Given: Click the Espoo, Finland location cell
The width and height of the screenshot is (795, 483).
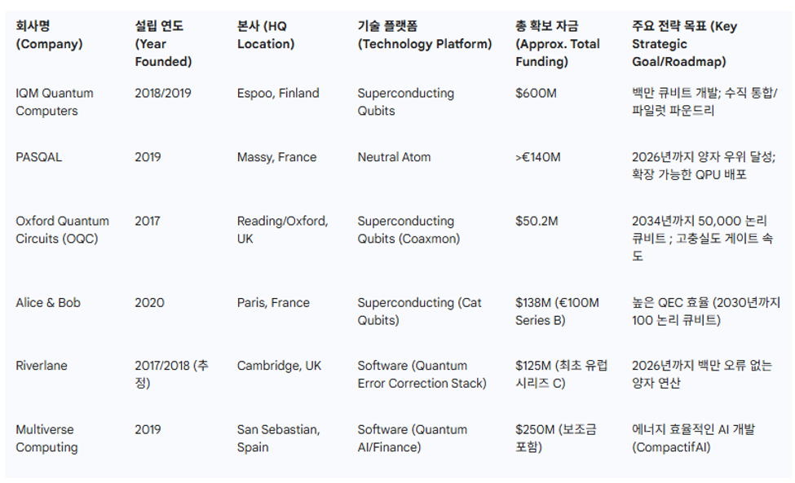Looking at the screenshot, I should [x=278, y=93].
